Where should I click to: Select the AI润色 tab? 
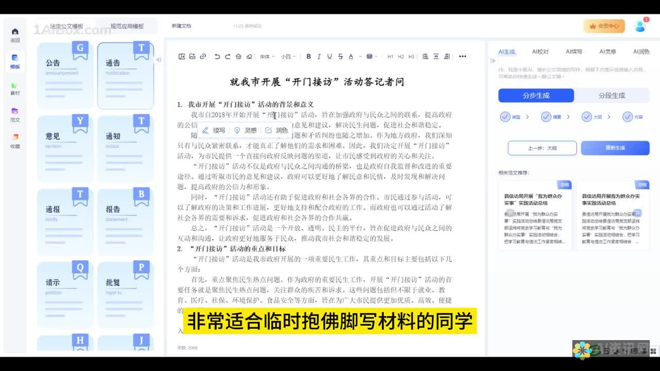pos(641,52)
